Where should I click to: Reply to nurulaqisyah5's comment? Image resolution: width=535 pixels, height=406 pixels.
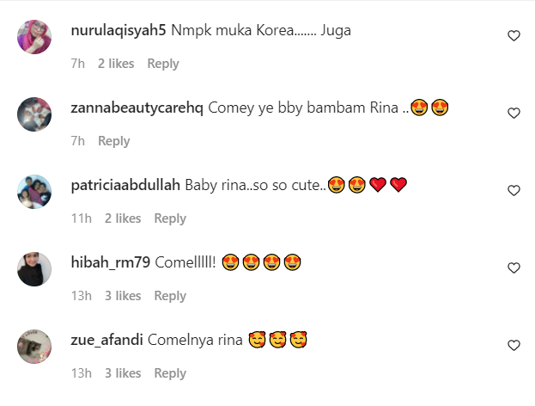163,64
